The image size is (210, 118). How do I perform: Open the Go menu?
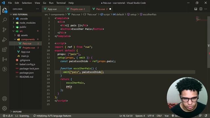[x=45, y=3]
